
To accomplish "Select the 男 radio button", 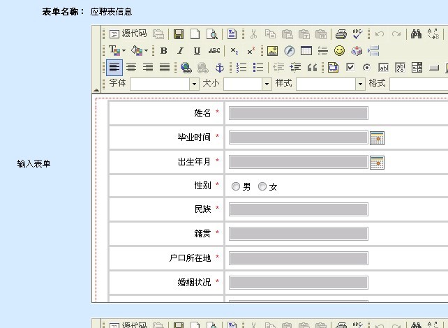I will tap(236, 186).
